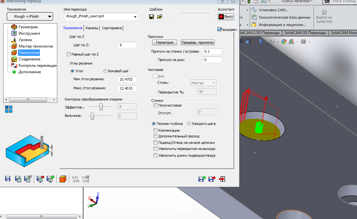Enable the Получистовая checkbox
The image size is (357, 219).
[x=156, y=105]
